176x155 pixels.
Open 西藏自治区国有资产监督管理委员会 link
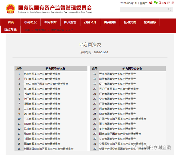(x=120, y=134)
